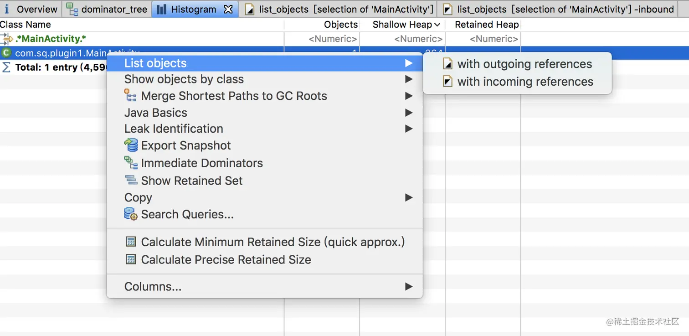Click the calculator icon for Minimum Retained Size
The image size is (689, 336).
[x=131, y=242]
